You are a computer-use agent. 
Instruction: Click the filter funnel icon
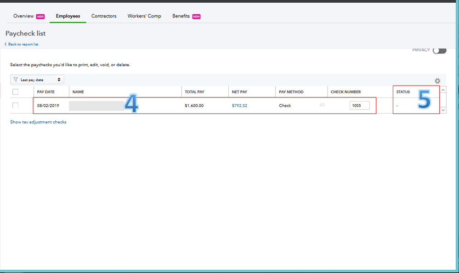tap(16, 80)
